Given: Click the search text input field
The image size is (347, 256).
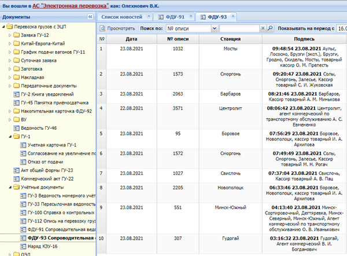Looking at the screenshot, I should 239,28.
